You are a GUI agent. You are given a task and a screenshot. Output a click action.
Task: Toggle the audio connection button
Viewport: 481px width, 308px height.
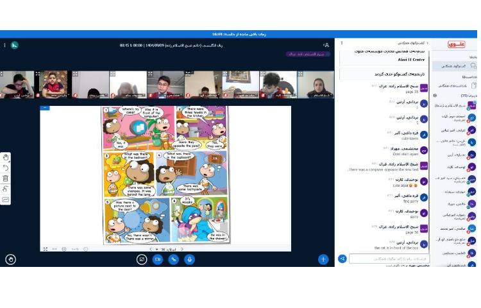pos(173,259)
